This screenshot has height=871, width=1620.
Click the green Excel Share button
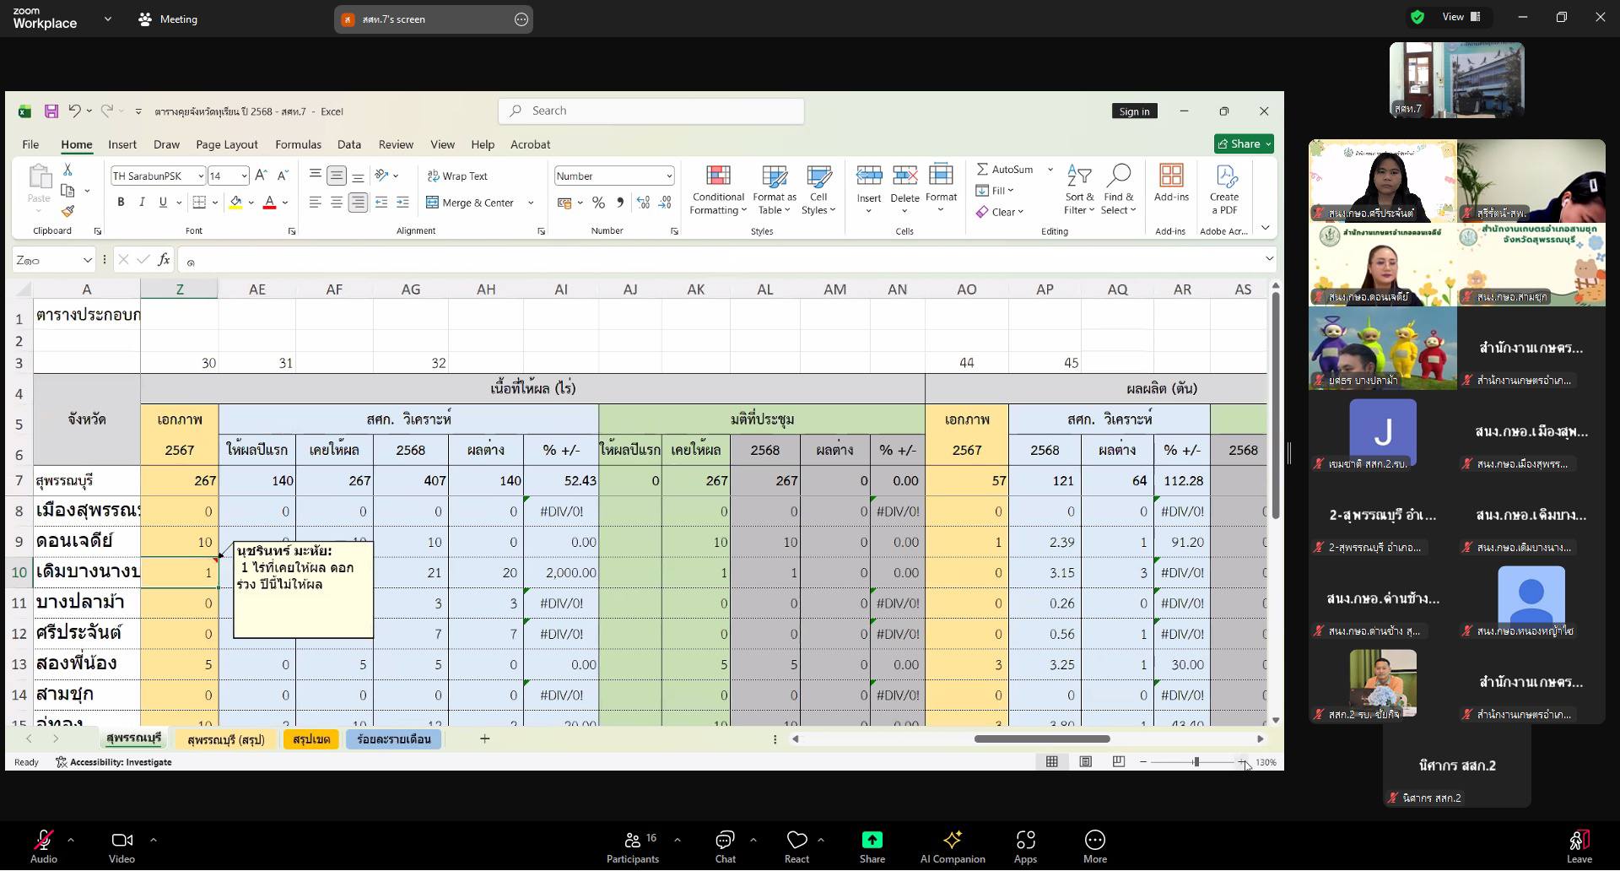1244,144
